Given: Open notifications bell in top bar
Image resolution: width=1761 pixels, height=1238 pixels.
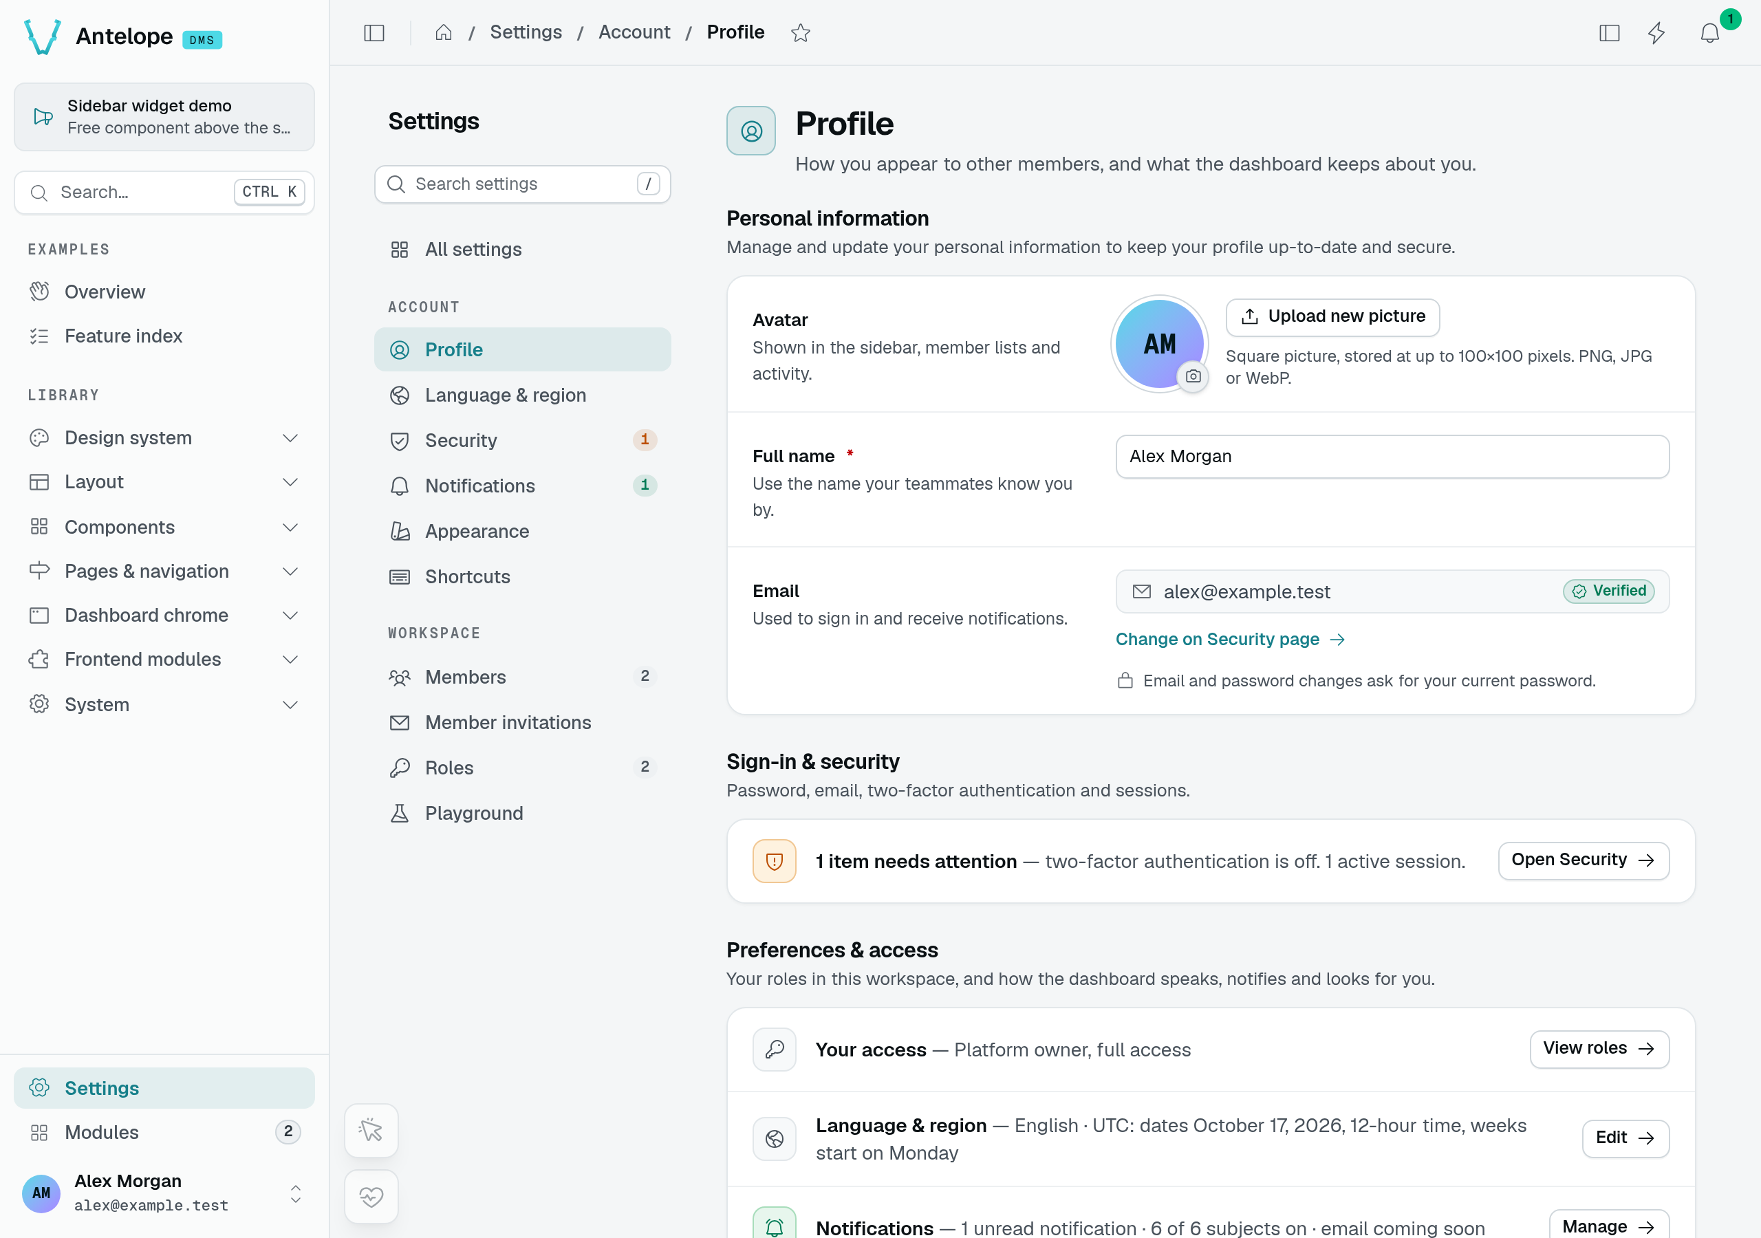Looking at the screenshot, I should [x=1709, y=33].
